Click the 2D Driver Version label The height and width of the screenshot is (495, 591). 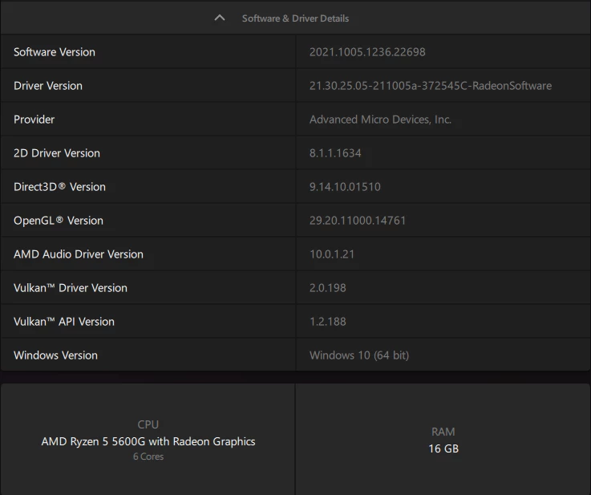57,153
